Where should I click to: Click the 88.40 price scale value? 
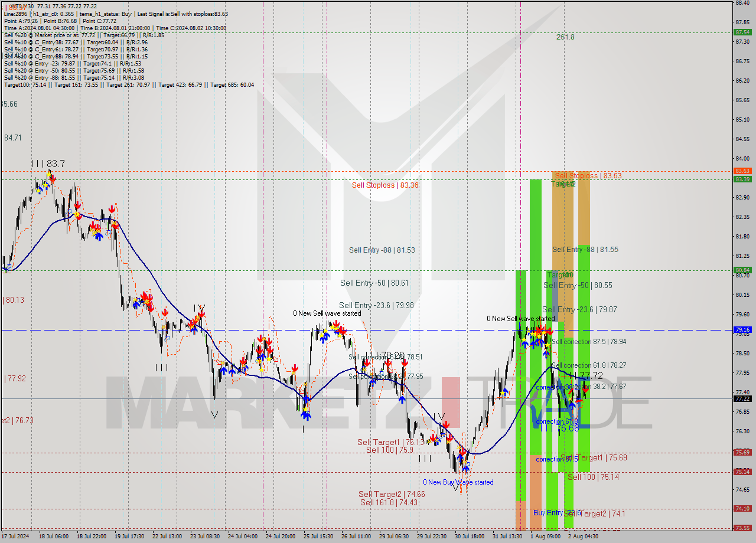(742, 3)
